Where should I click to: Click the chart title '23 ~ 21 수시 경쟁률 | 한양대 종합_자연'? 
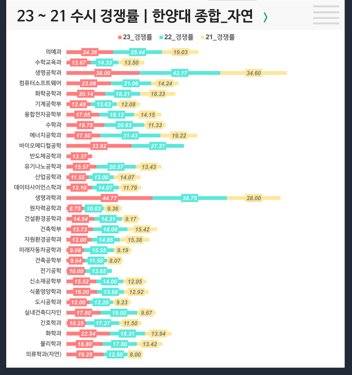135,16
